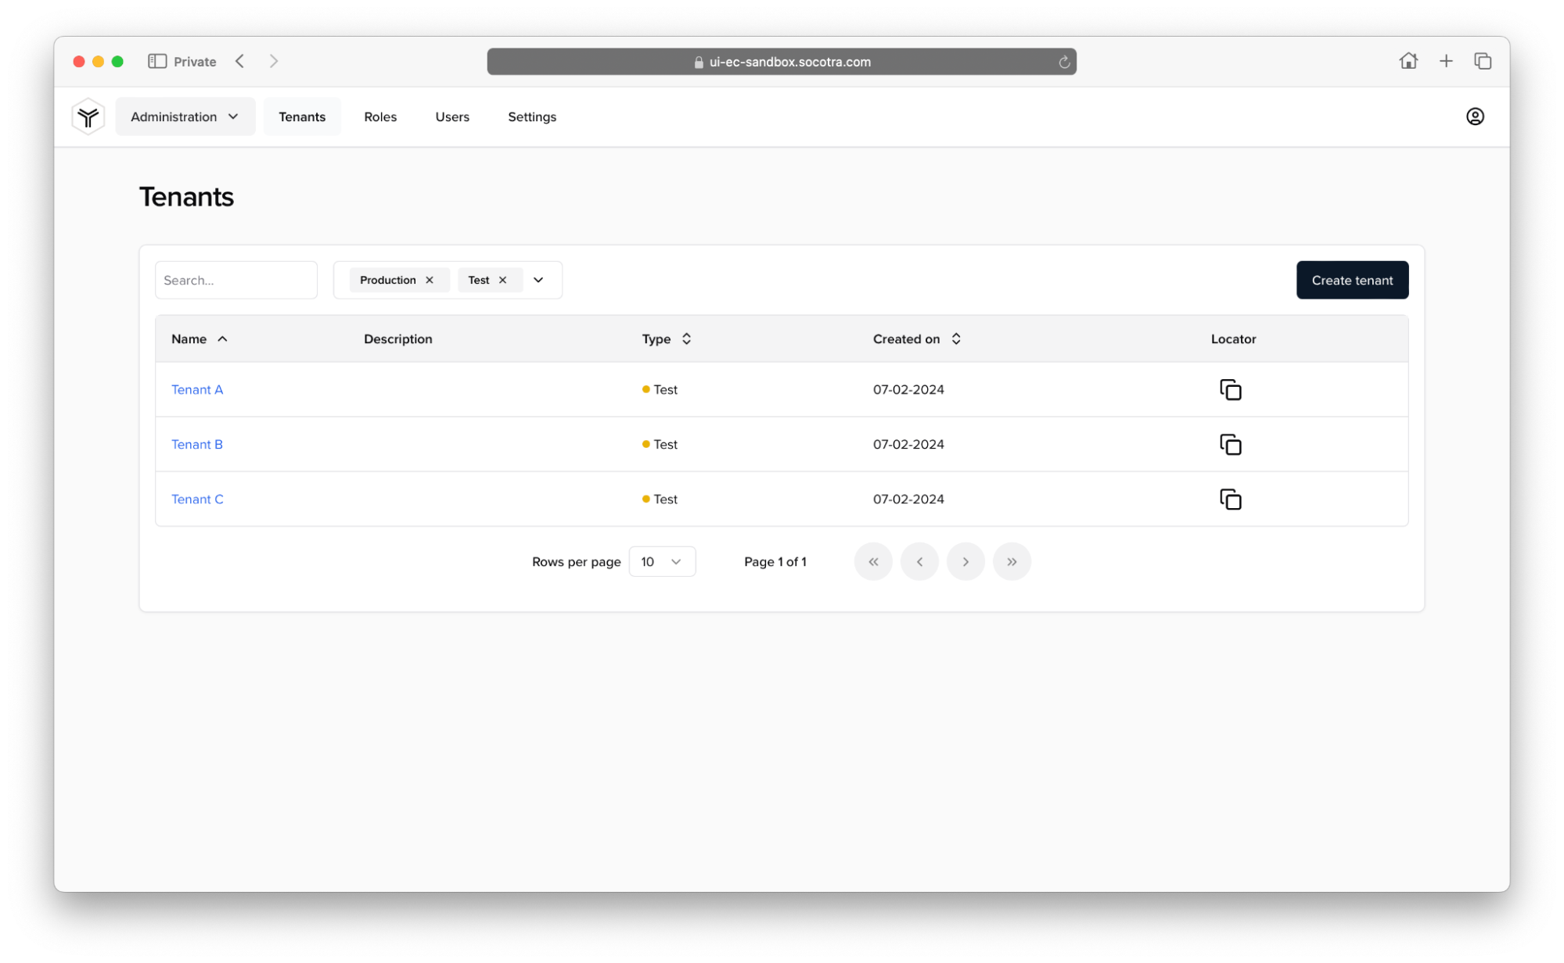
Task: Switch to the Roles tab
Action: [380, 116]
